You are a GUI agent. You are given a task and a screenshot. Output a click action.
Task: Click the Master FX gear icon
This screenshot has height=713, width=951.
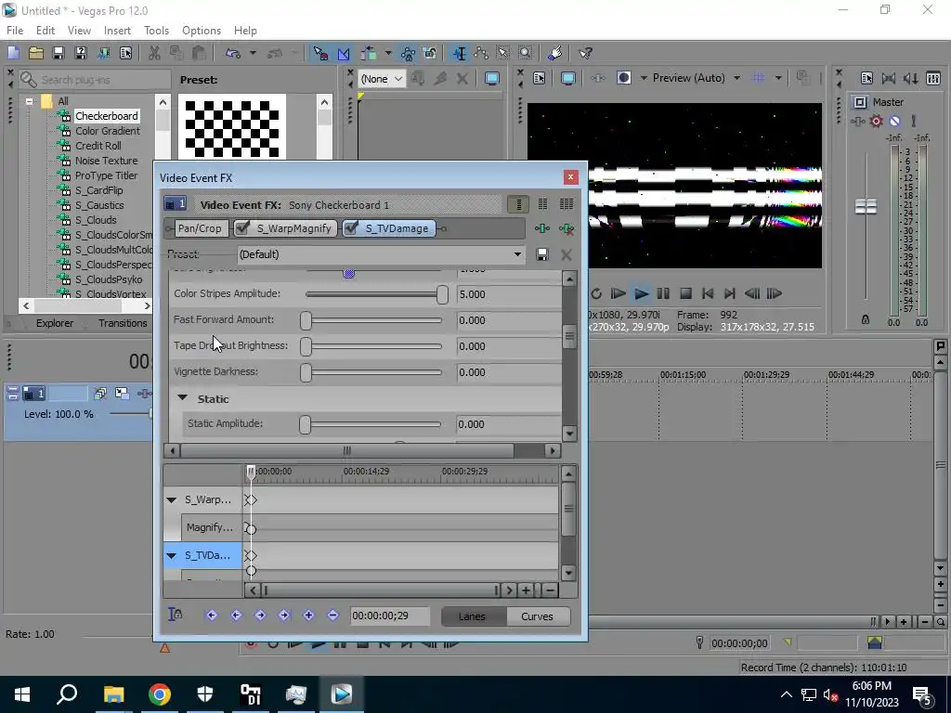pyautogui.click(x=876, y=122)
